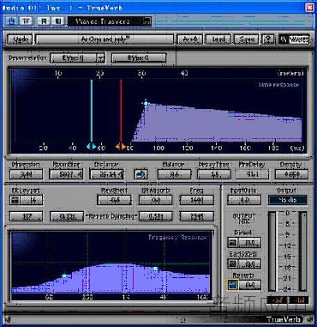Click the Waves logo icon

tap(294, 39)
